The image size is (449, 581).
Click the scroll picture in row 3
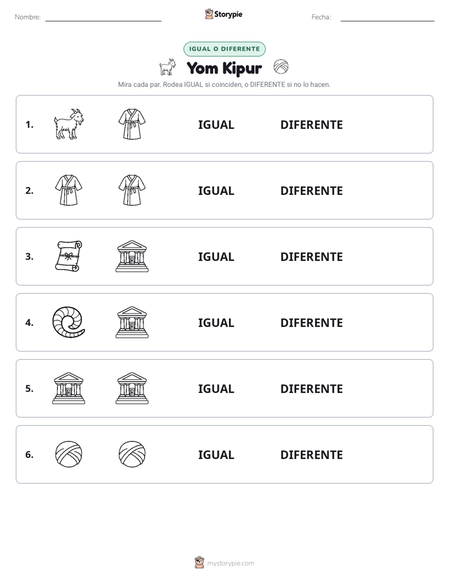(69, 256)
